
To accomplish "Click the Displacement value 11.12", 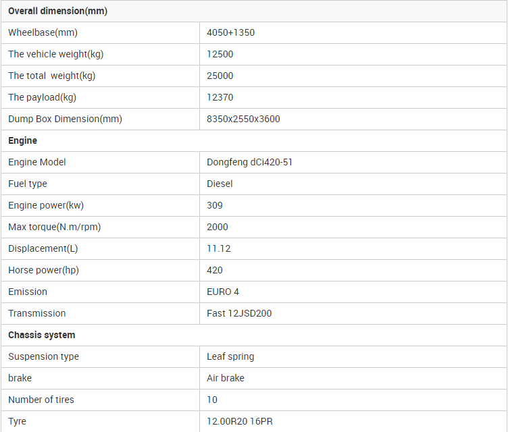I will 218,248.
